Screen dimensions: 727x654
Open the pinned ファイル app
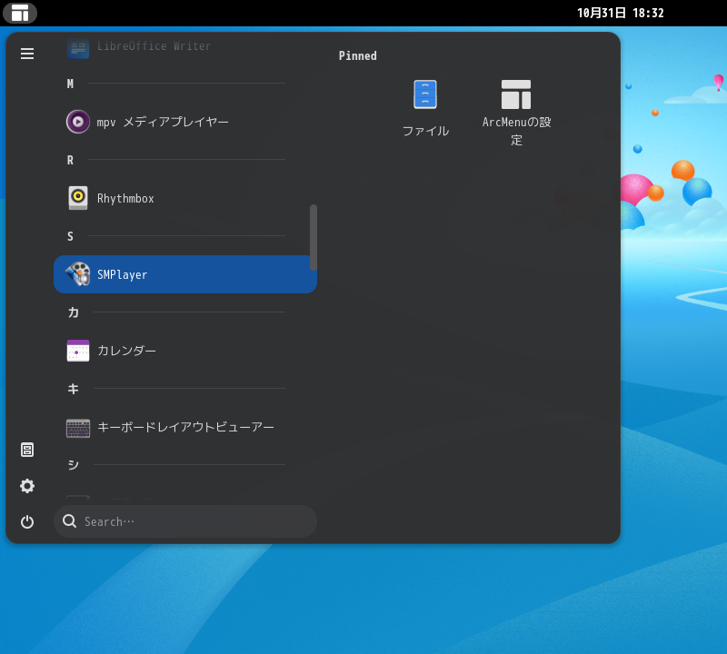point(425,108)
